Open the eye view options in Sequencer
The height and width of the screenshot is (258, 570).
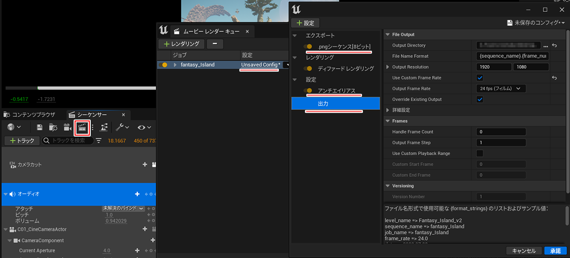[x=144, y=127]
